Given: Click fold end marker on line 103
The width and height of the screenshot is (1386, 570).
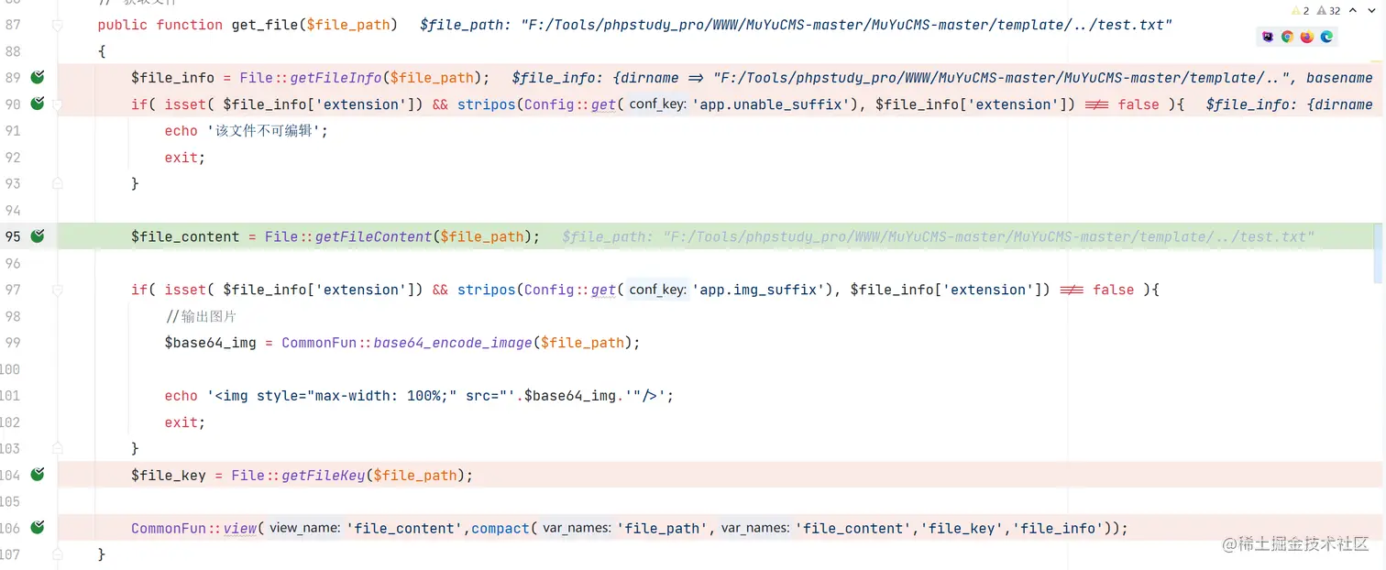Looking at the screenshot, I should click(x=58, y=448).
